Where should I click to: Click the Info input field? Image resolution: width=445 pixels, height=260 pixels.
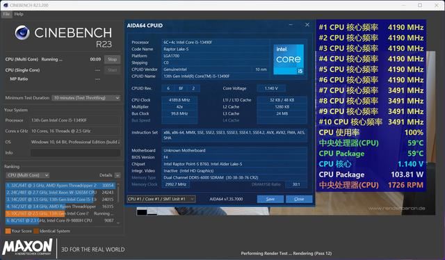(76, 153)
